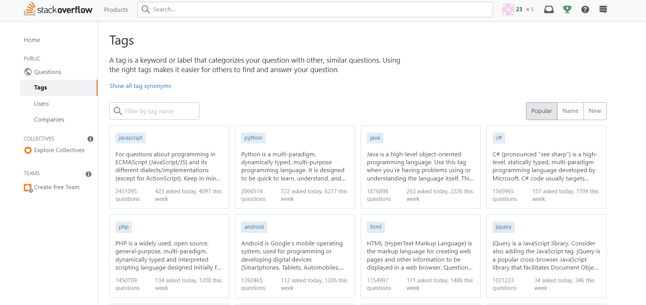The width and height of the screenshot is (646, 305).
Task: Click the '1392465 questions' count
Action: tap(253, 284)
